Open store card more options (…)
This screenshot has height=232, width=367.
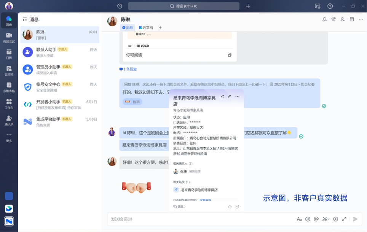(237, 97)
